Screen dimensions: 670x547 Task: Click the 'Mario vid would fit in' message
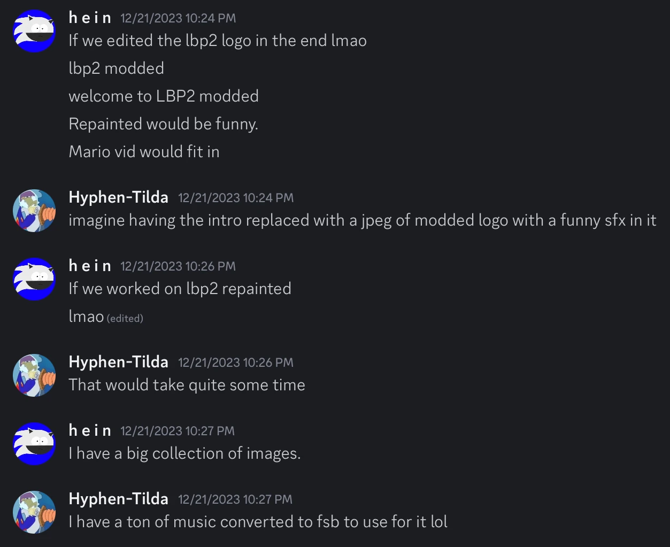(x=144, y=152)
